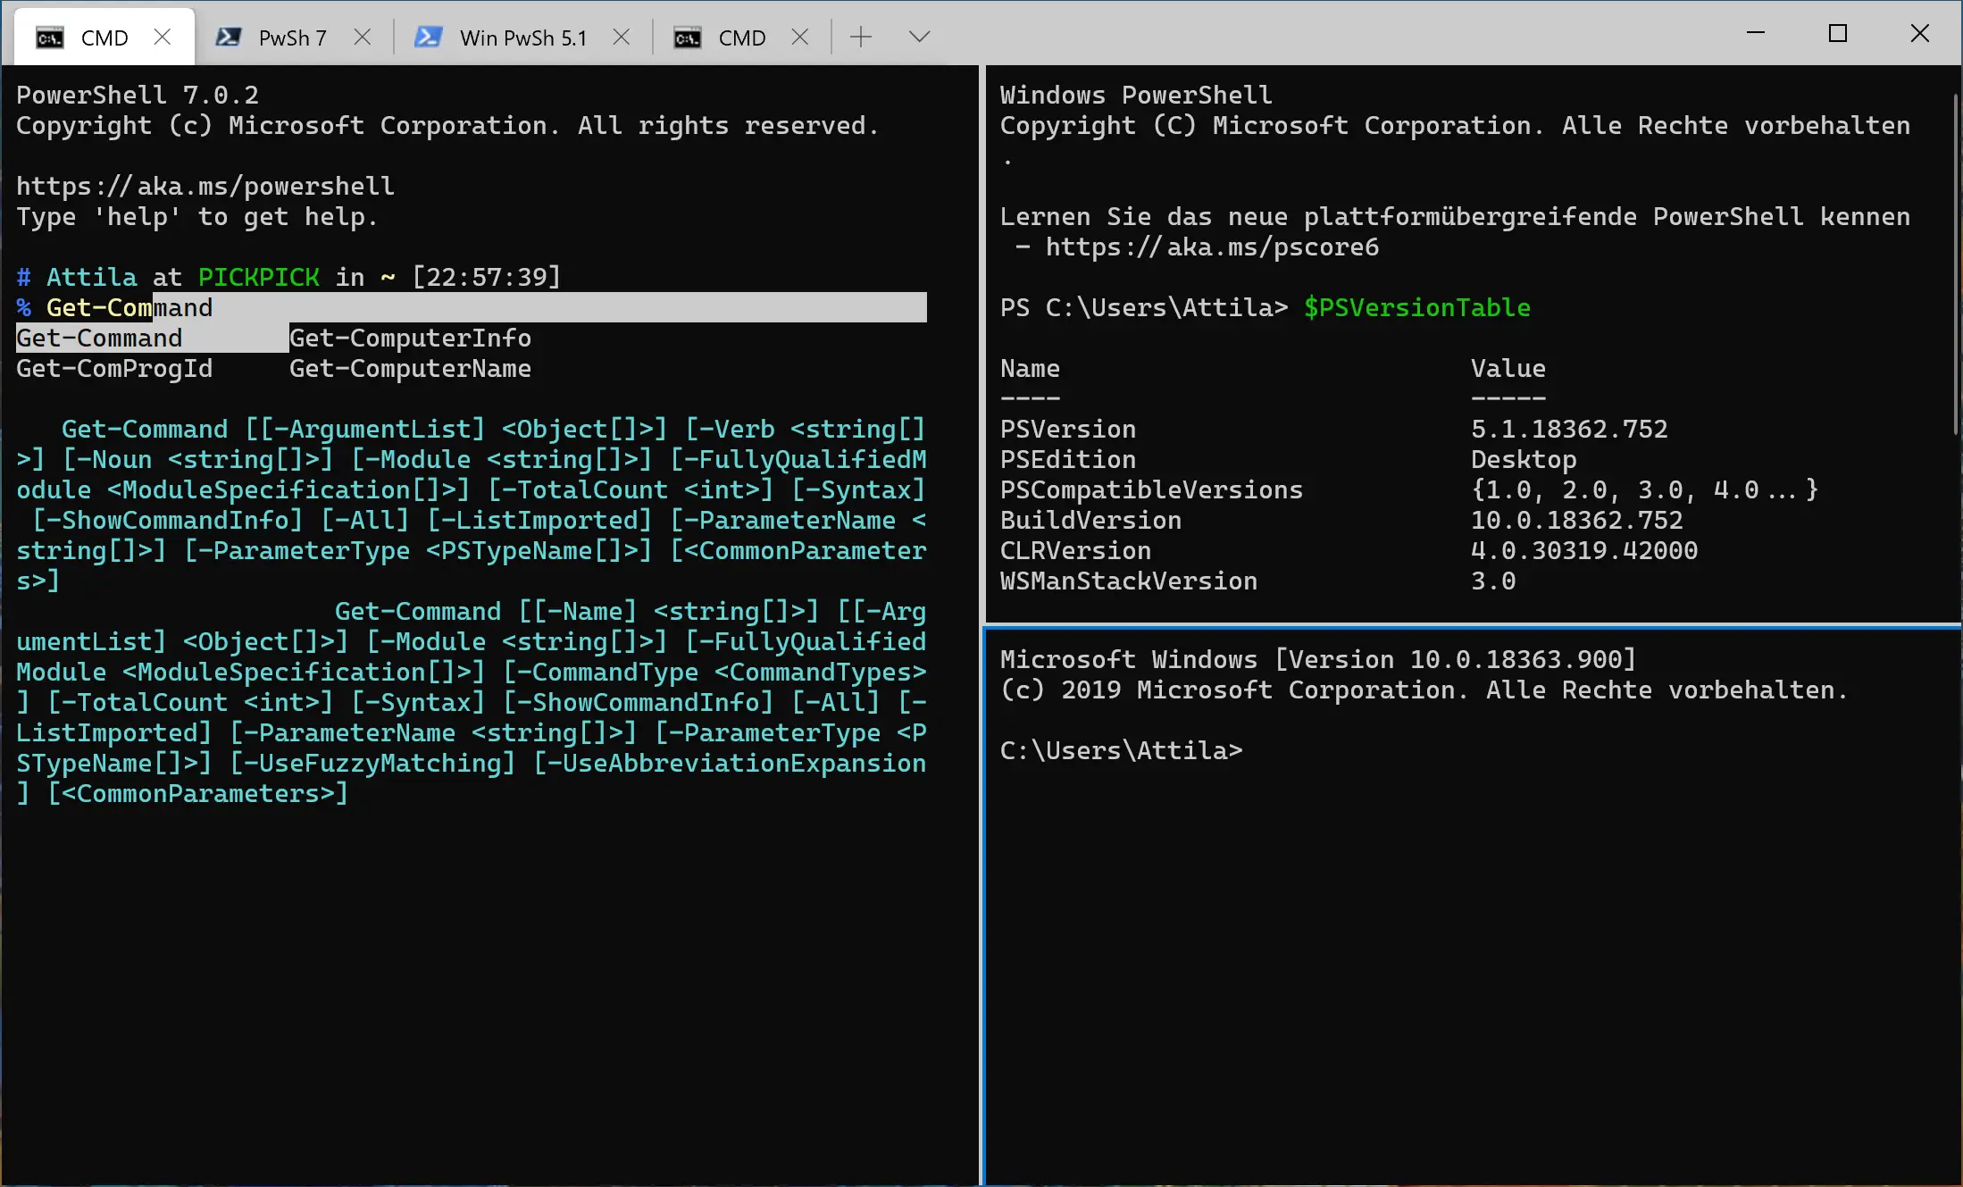
Task: Close the Win PwSh 5.1 tab
Action: [x=622, y=37]
